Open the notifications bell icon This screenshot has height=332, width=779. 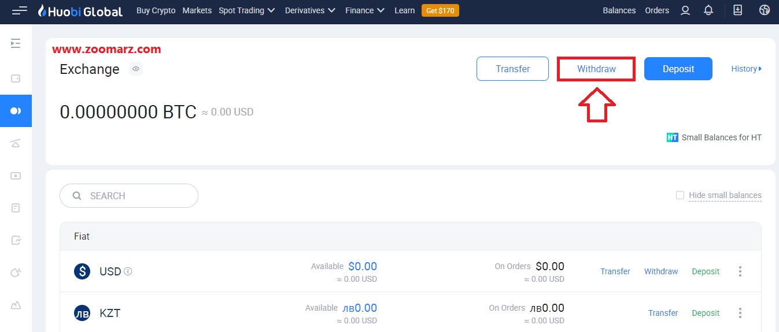[708, 10]
